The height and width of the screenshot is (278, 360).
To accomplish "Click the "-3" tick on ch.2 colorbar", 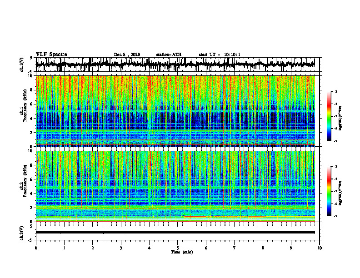I will click(335, 167).
